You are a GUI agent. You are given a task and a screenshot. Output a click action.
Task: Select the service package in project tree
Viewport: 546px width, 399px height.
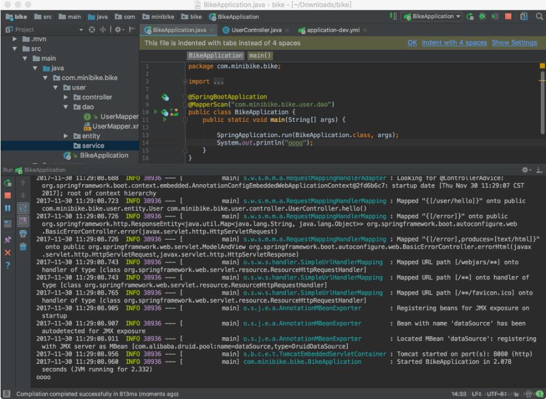point(92,146)
